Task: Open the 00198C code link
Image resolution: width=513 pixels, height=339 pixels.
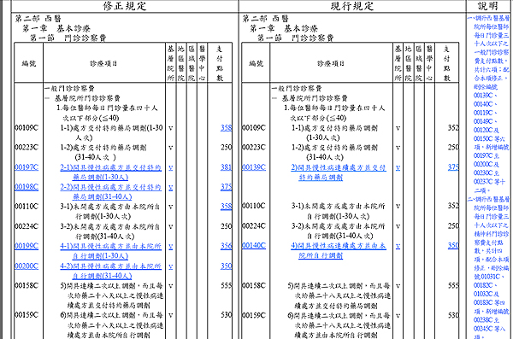Action: coord(27,187)
